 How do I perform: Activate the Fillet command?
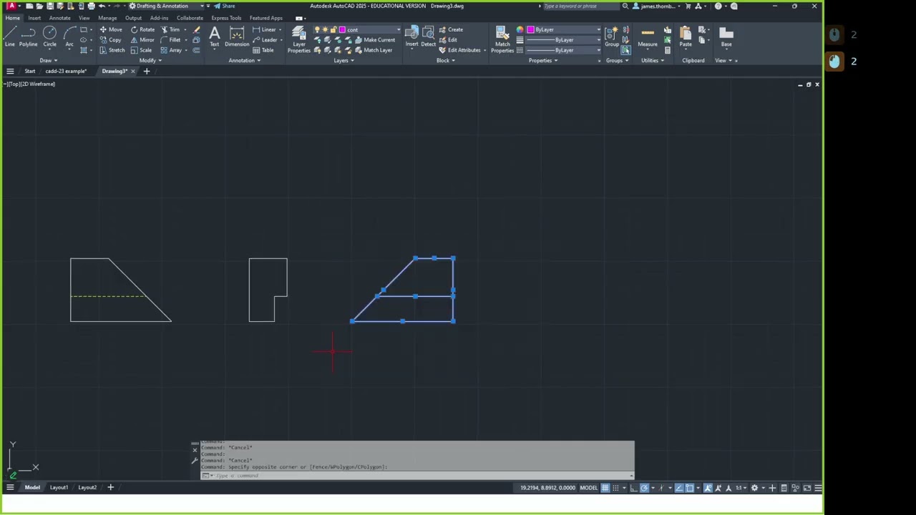(171, 40)
